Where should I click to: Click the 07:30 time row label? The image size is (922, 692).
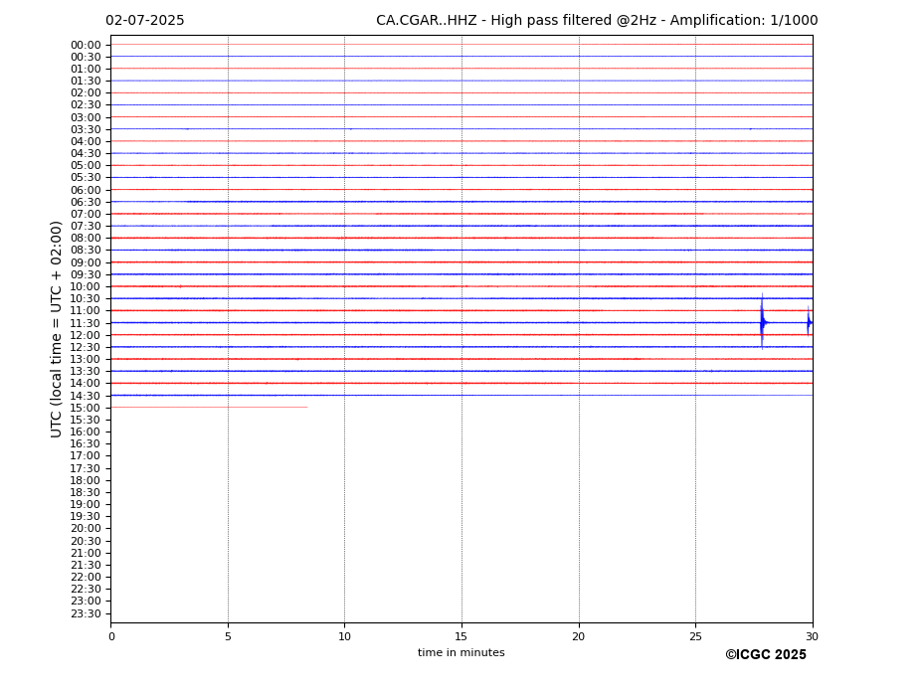[86, 227]
